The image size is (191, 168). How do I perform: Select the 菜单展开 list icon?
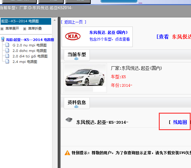click(2, 29)
